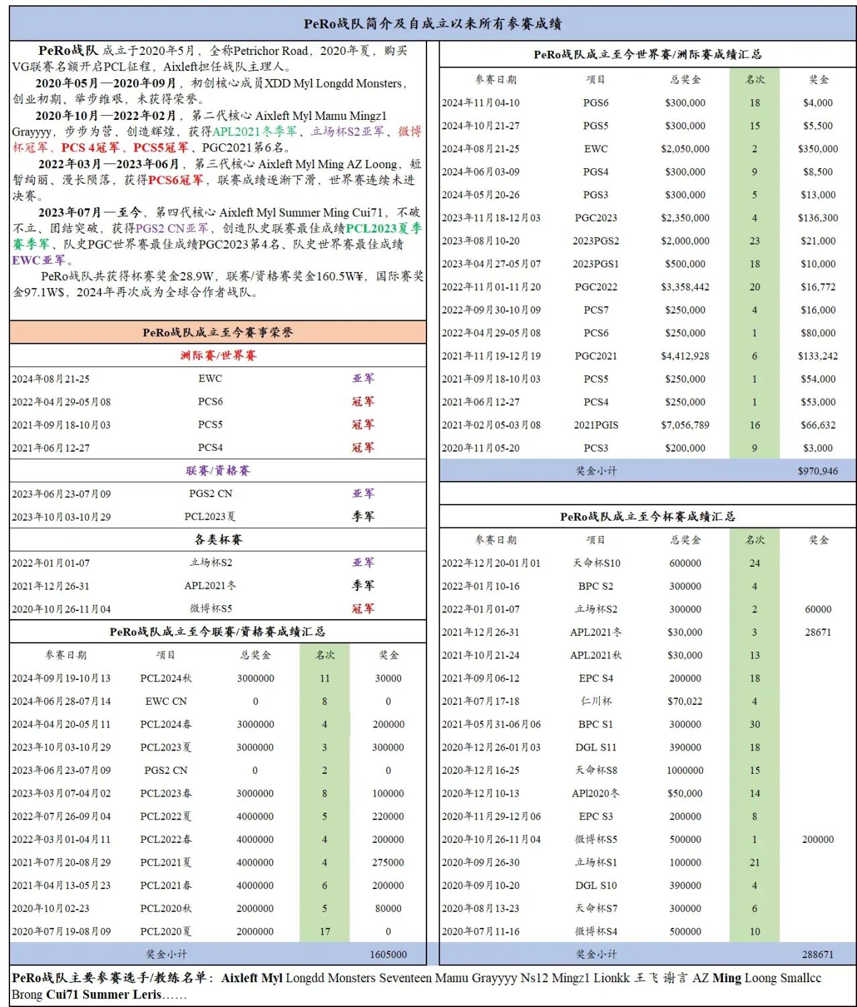Click the '2021PGIS' project cell
This screenshot has width=857, height=1007.
pyautogui.click(x=596, y=425)
